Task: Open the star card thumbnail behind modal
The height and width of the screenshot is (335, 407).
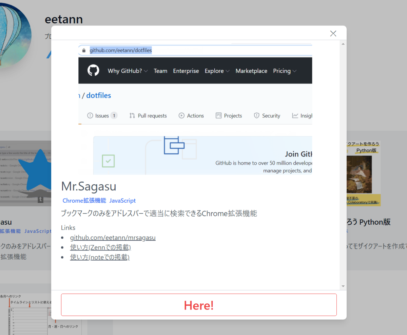Action: tap(25, 173)
